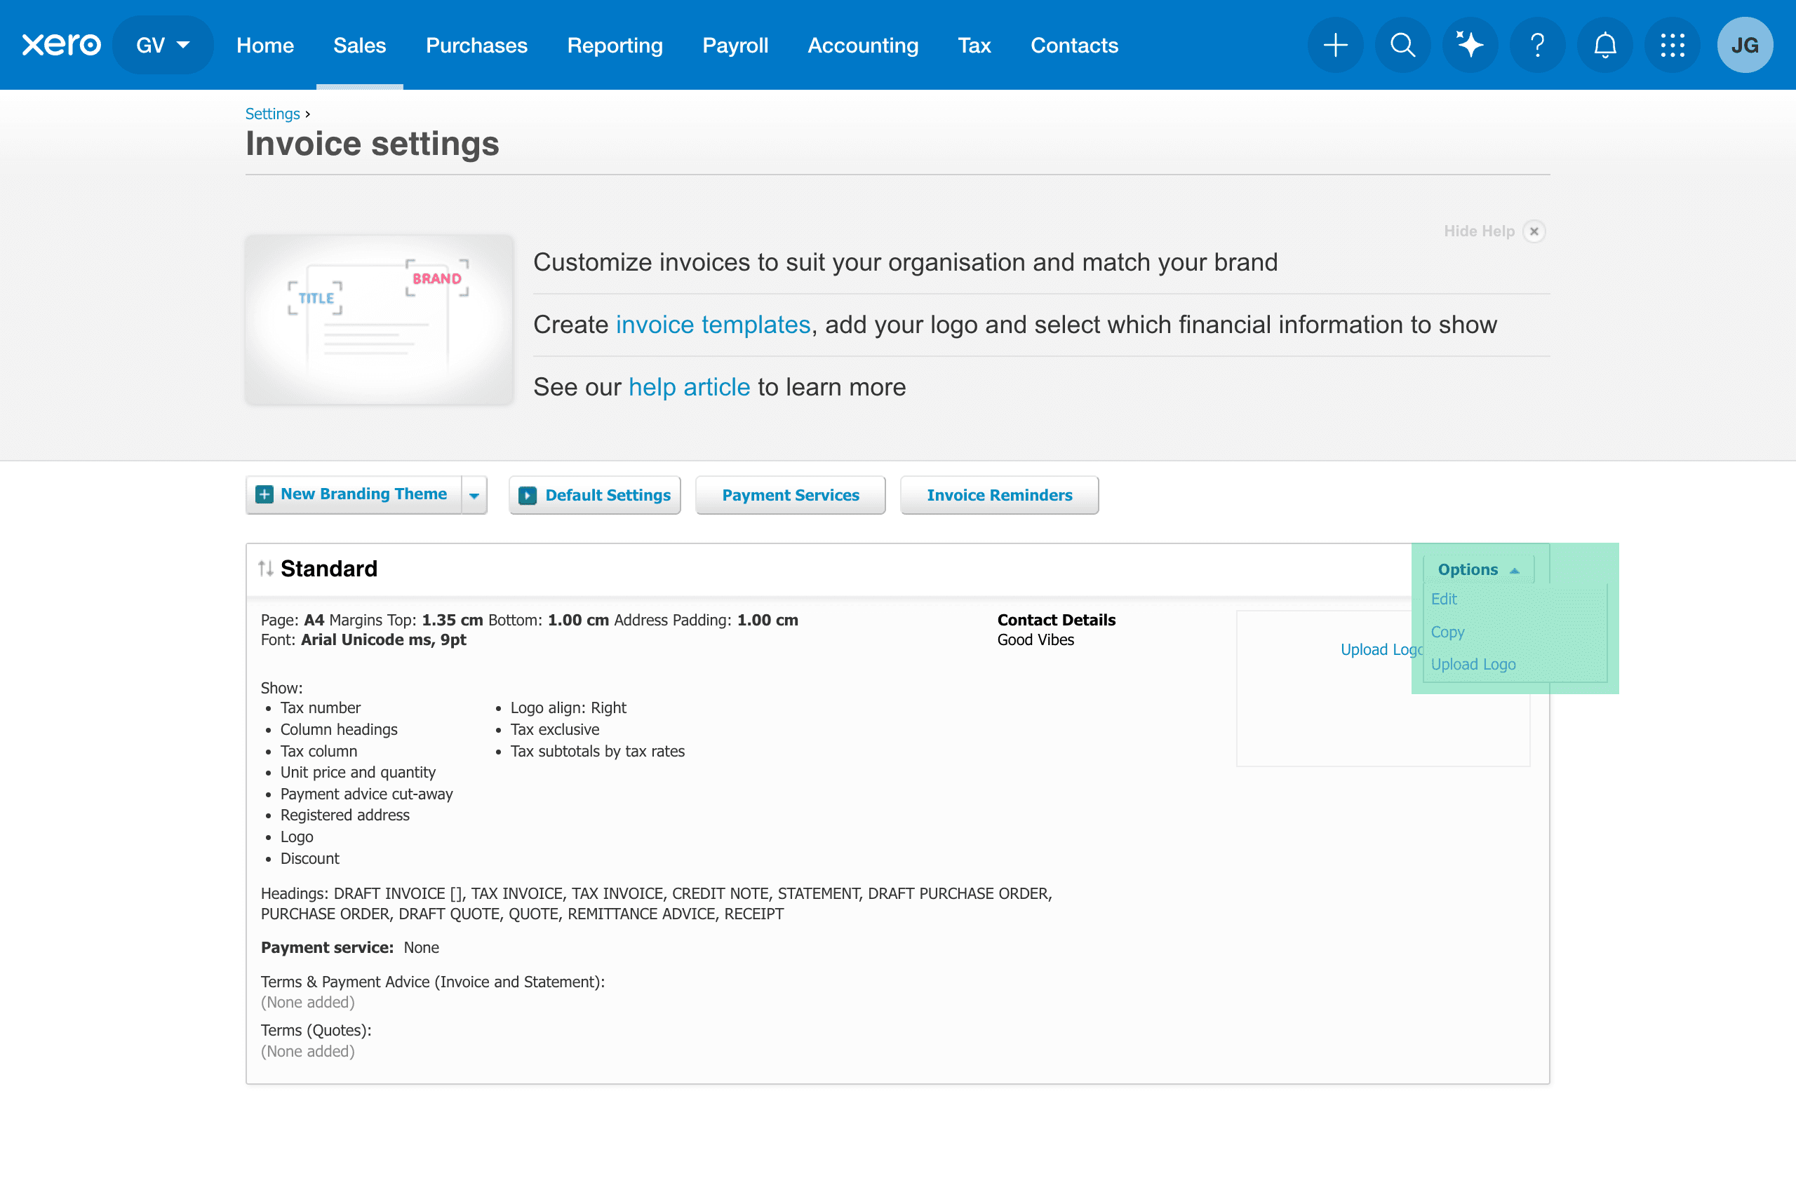Choose Copy in Options menu
The height and width of the screenshot is (1178, 1796).
(x=1447, y=632)
